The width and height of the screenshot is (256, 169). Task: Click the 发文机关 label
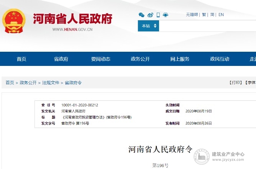pyautogui.click(x=48, y=111)
